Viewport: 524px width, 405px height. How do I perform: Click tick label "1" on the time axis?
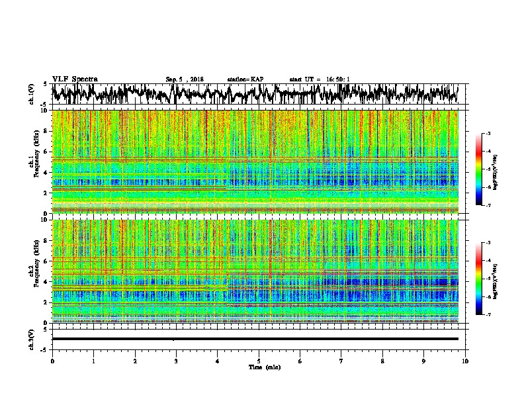click(x=93, y=361)
